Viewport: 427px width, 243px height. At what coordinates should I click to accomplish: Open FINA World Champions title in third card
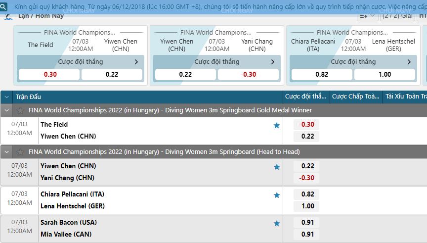(x=352, y=33)
